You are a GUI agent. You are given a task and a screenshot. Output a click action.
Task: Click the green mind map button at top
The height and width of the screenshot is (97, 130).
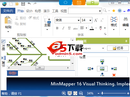pyautogui.click(x=93, y=3)
